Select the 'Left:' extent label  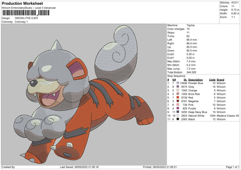click(170, 40)
